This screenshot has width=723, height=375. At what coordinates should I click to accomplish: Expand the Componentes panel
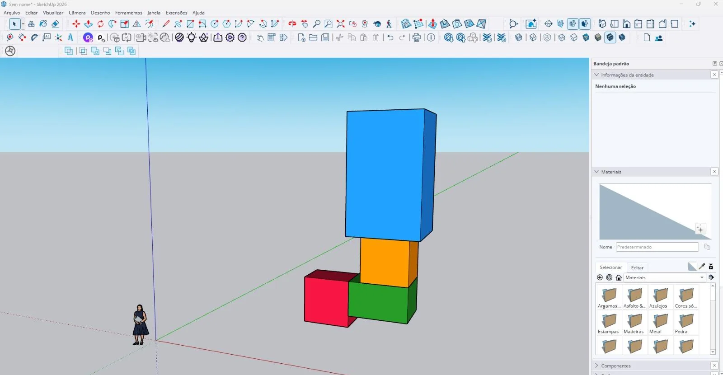(x=596, y=366)
